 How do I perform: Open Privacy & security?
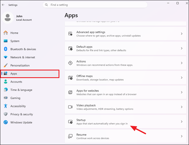point(30,114)
